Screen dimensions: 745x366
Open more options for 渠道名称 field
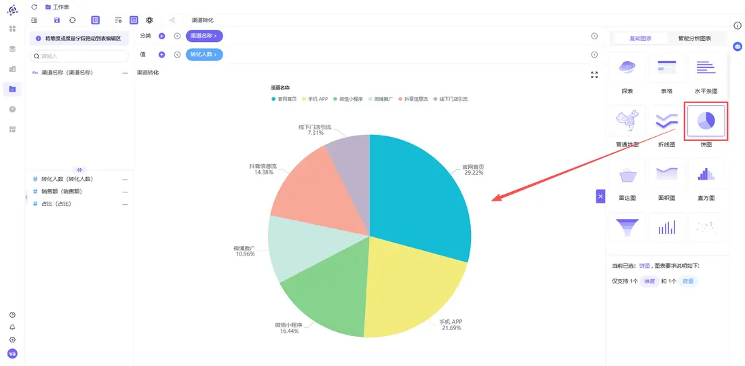point(125,73)
